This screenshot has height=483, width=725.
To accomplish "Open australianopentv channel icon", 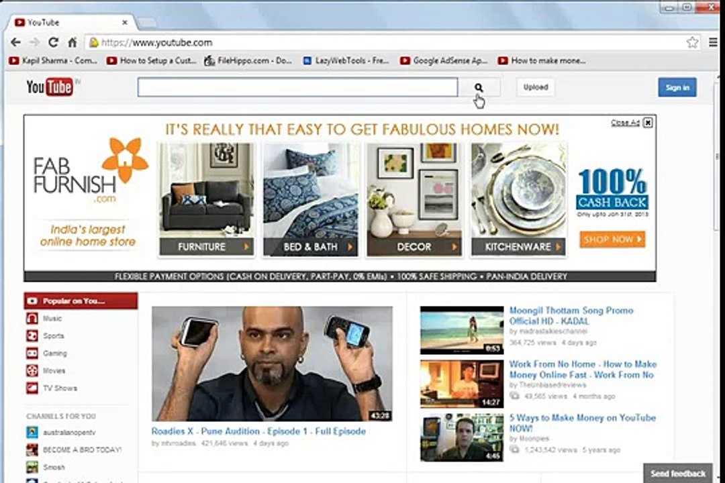I will (32, 432).
